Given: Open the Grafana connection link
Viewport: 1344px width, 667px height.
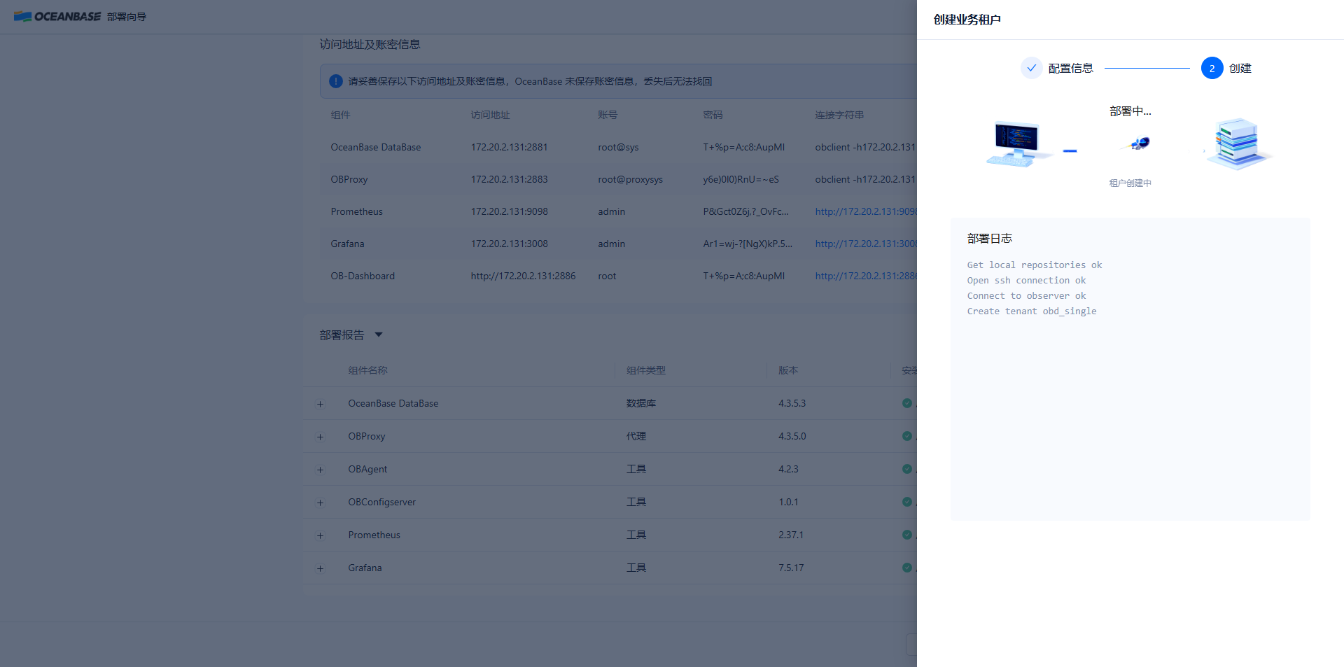Looking at the screenshot, I should (x=866, y=244).
